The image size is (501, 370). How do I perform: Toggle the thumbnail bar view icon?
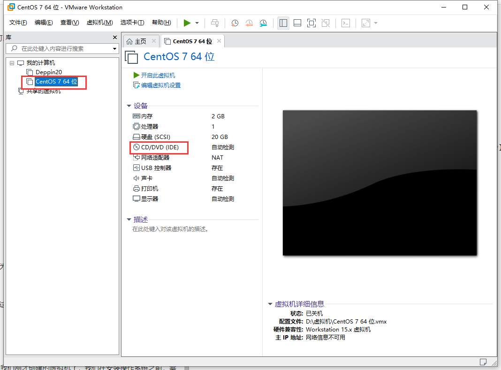(297, 23)
